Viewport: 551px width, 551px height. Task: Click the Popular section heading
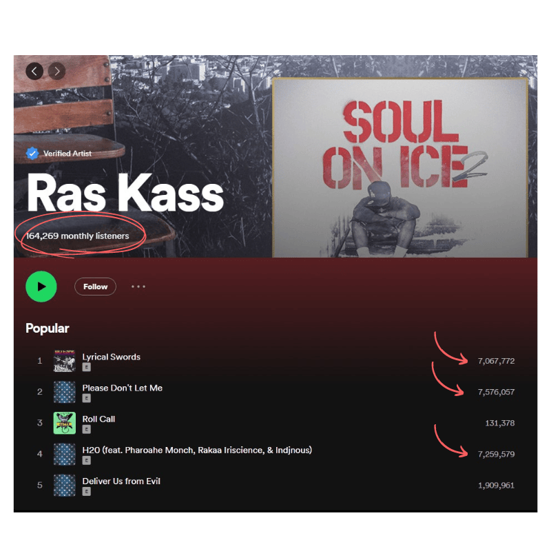pos(48,329)
